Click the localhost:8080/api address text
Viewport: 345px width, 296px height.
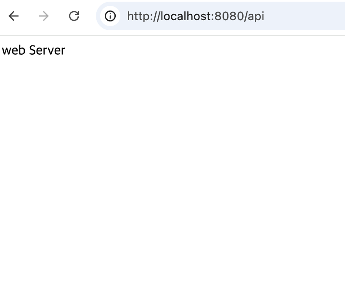tap(196, 16)
